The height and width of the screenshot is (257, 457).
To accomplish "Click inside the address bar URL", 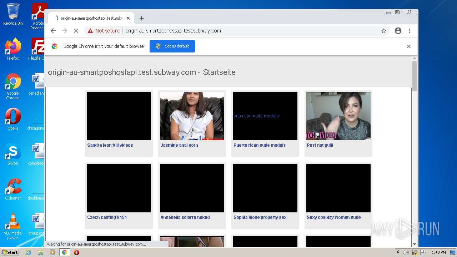I will [173, 31].
